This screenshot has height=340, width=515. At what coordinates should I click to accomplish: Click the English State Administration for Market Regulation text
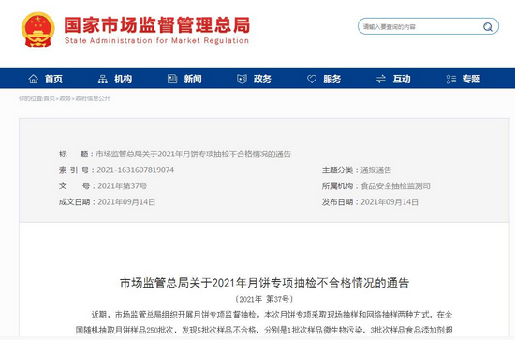pyautogui.click(x=156, y=40)
